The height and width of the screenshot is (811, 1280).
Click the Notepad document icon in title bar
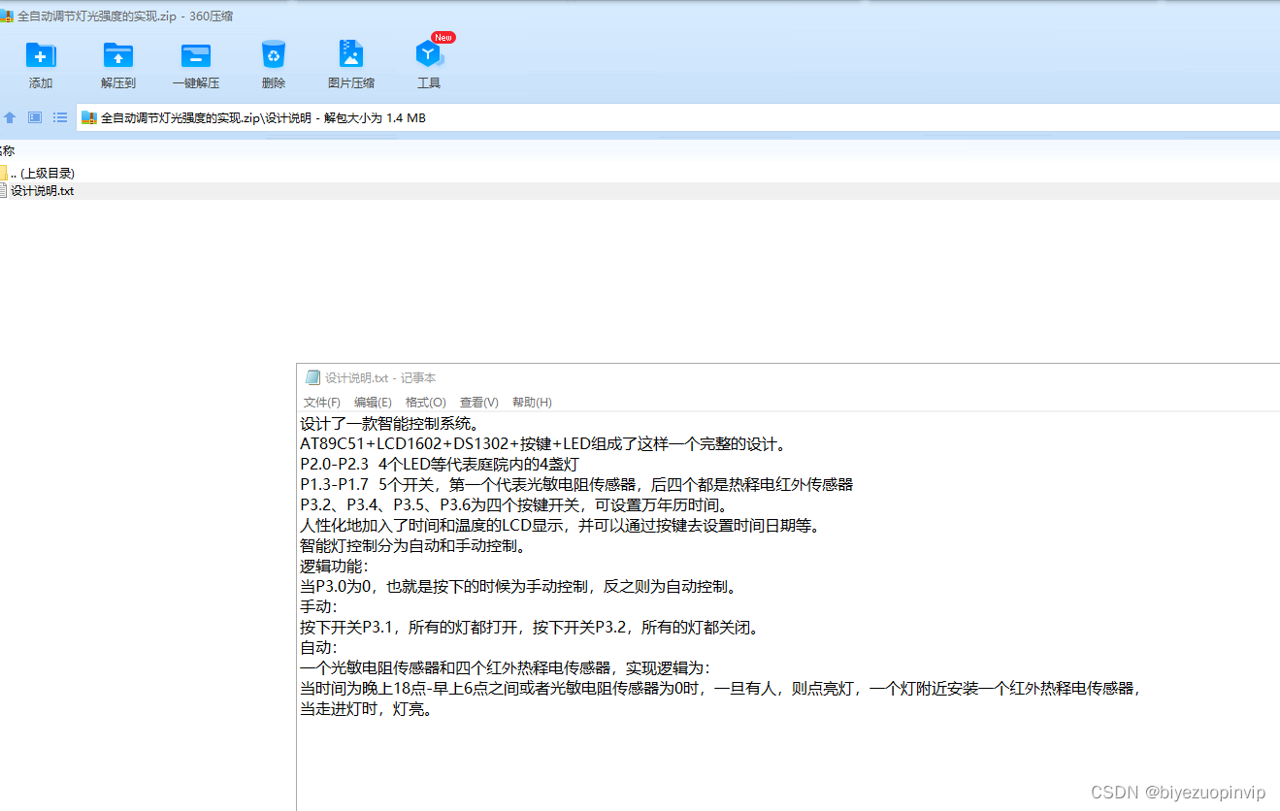[312, 377]
